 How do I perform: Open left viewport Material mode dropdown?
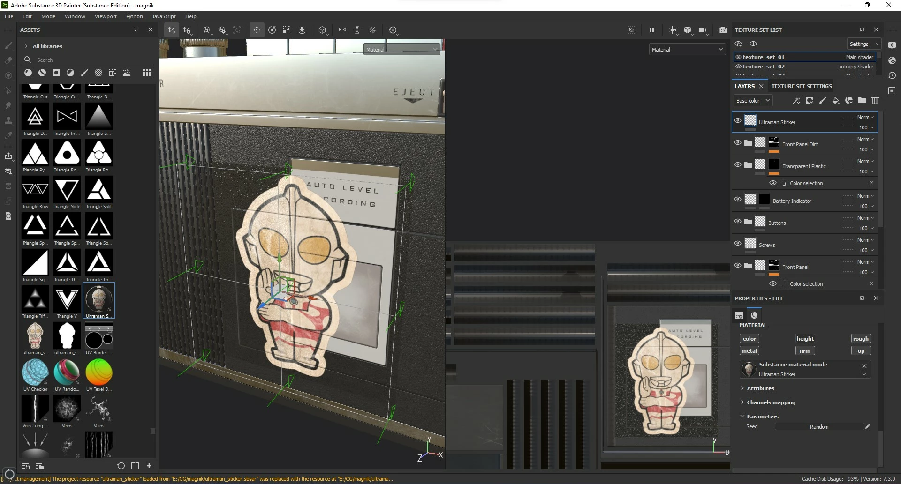(x=402, y=49)
